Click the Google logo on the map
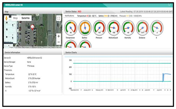This screenshot has width=176, height=109. click(x=6, y=47)
